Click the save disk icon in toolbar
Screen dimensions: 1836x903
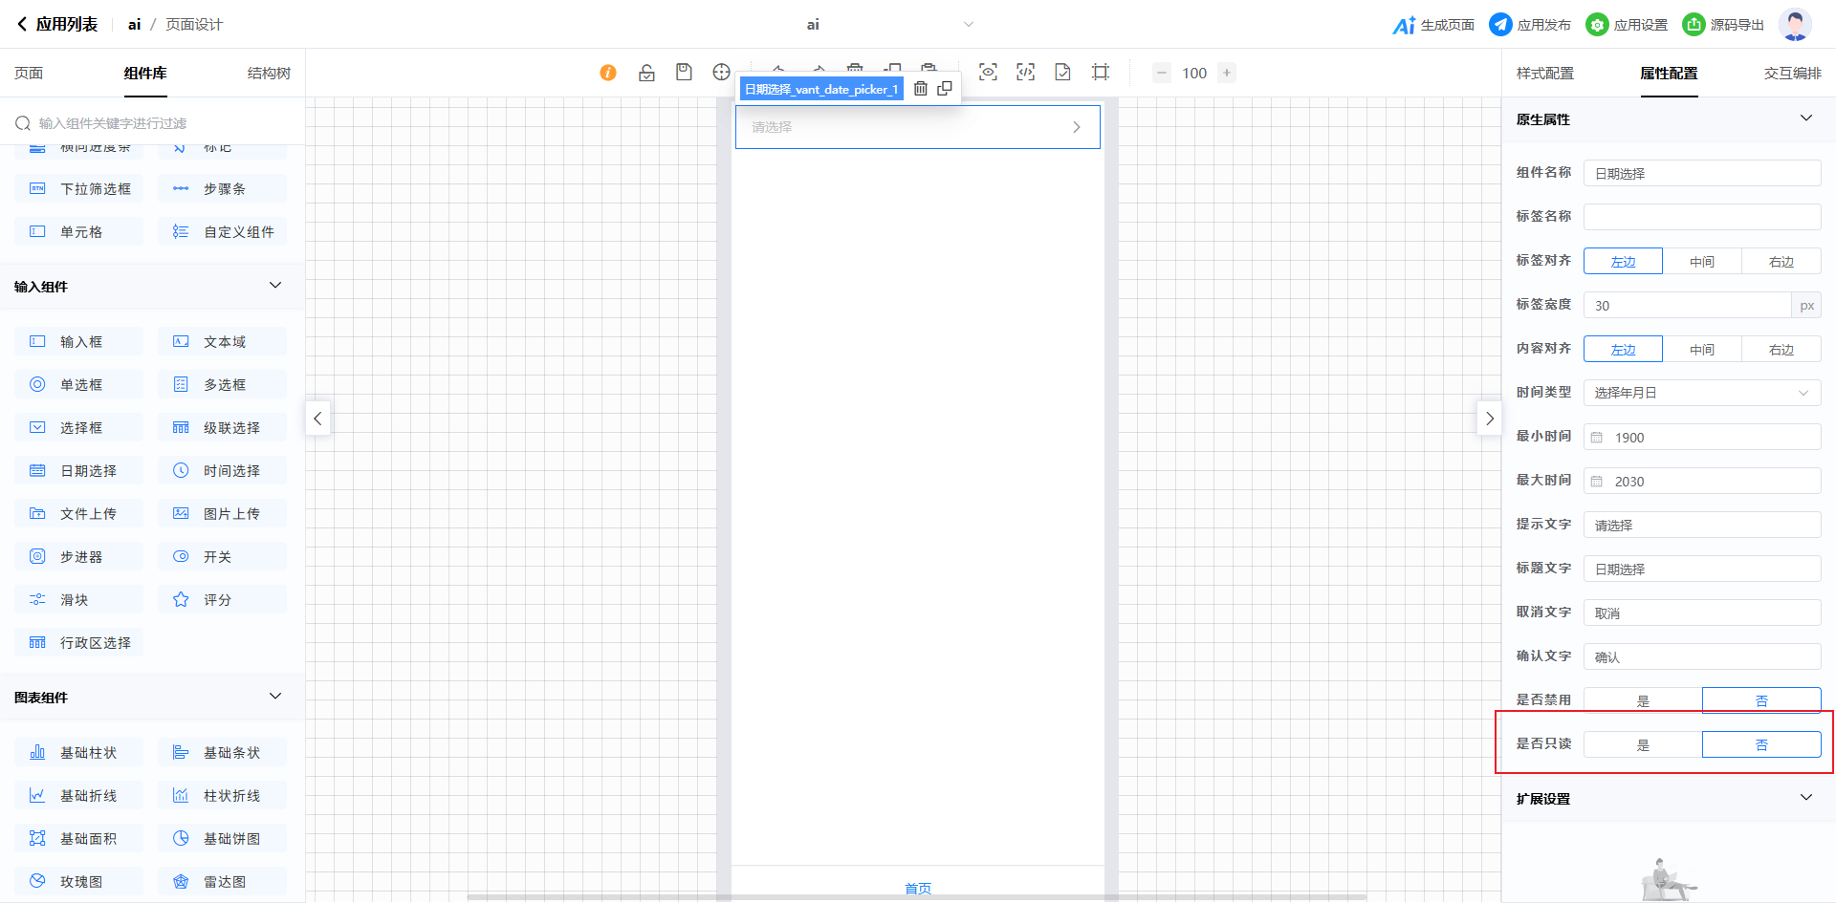pyautogui.click(x=684, y=73)
